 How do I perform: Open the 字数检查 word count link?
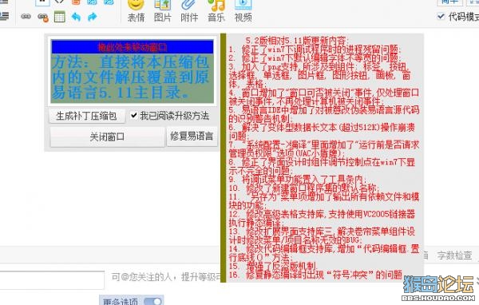pos(454,255)
